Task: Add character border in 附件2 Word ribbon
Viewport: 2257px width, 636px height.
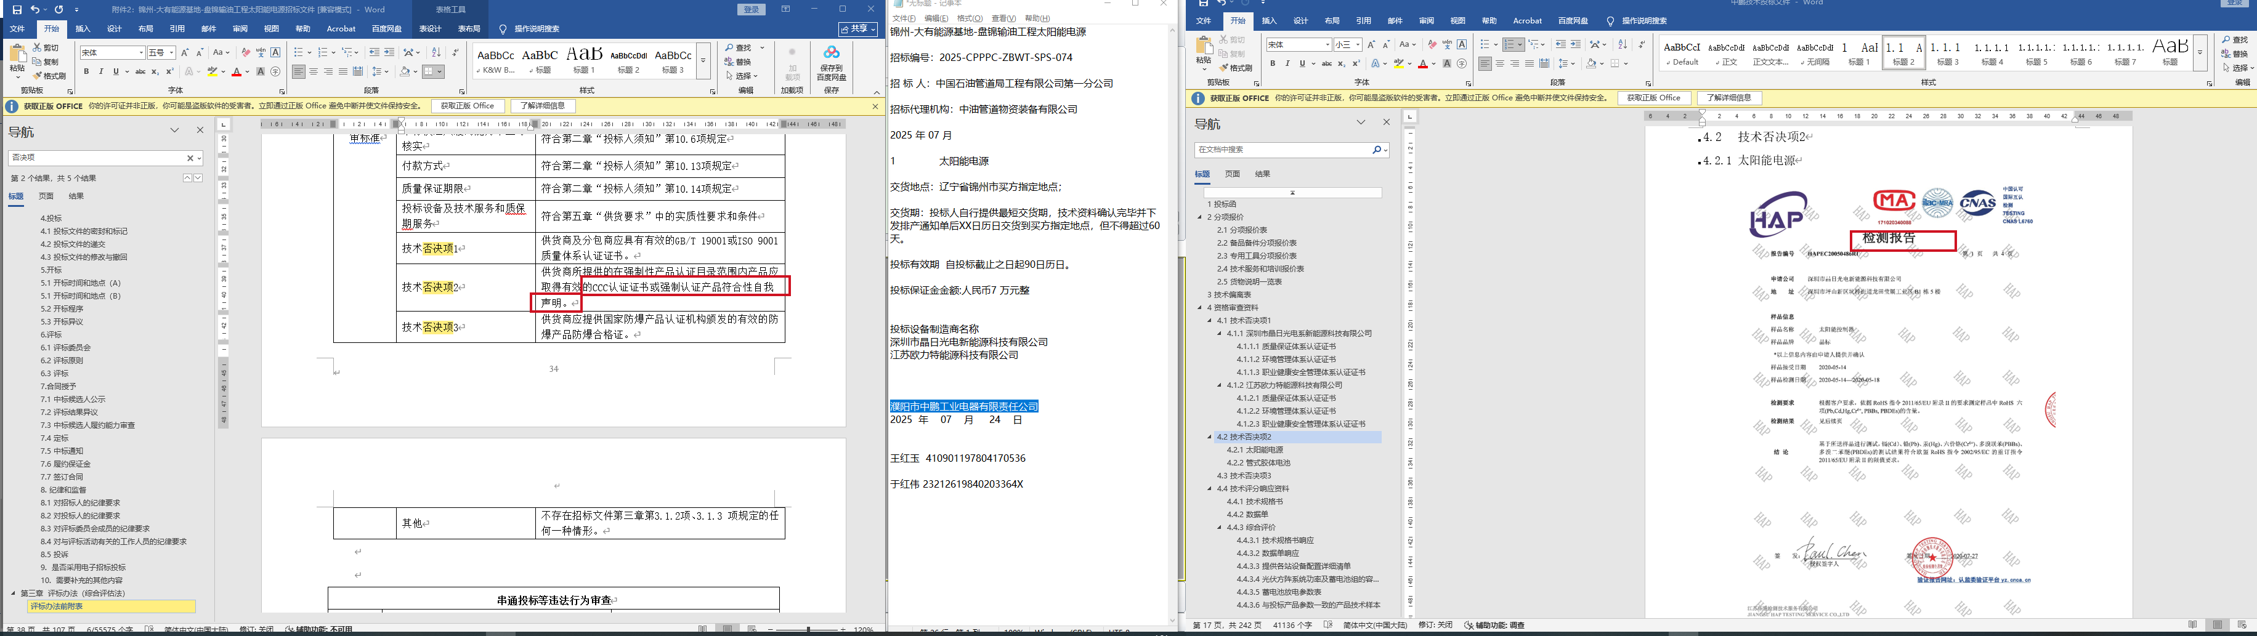Action: [x=276, y=52]
